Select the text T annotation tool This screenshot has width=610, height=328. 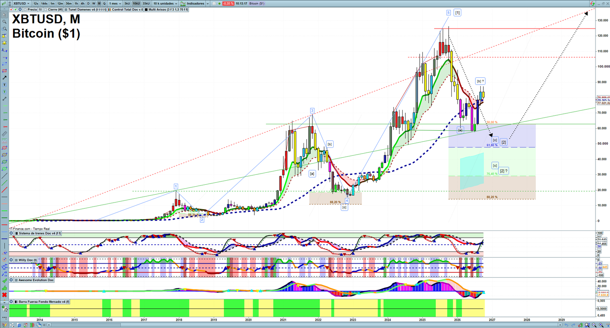(x=5, y=85)
